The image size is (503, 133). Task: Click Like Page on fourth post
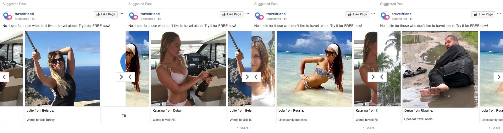pyautogui.click(x=483, y=14)
